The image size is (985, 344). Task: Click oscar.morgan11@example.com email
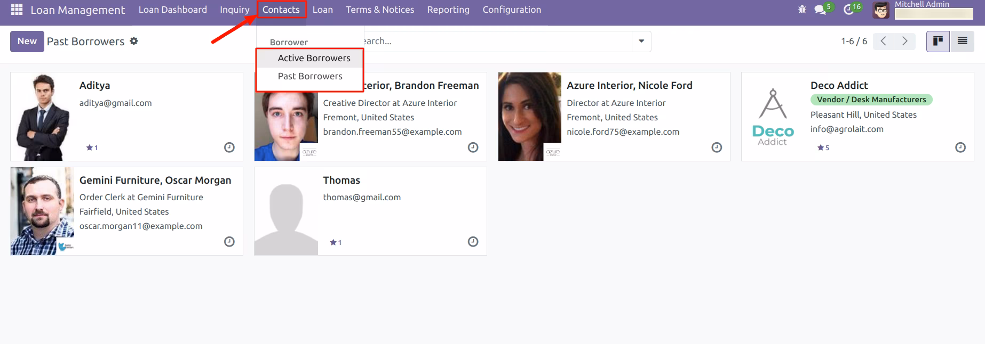click(x=141, y=226)
